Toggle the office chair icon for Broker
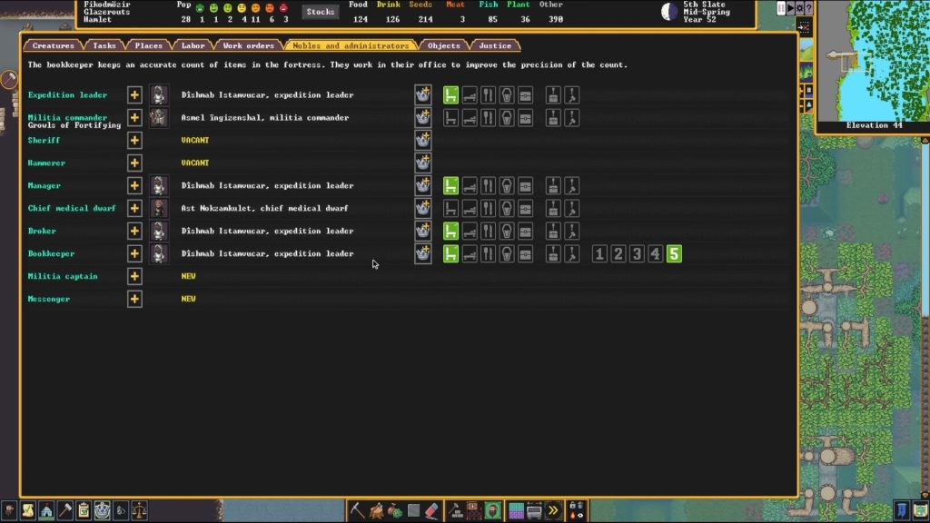 pos(450,231)
